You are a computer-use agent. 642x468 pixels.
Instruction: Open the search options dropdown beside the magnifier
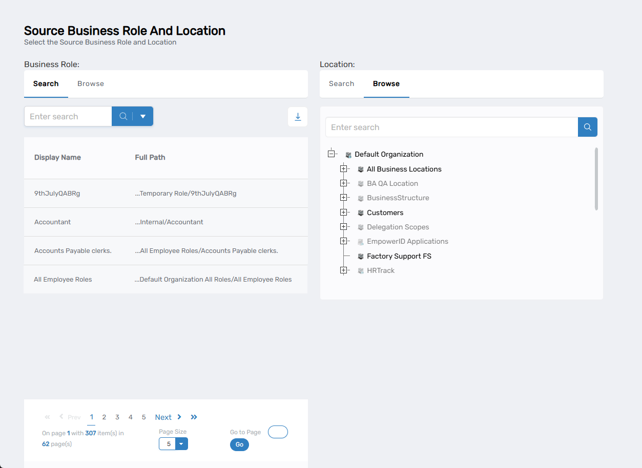142,116
